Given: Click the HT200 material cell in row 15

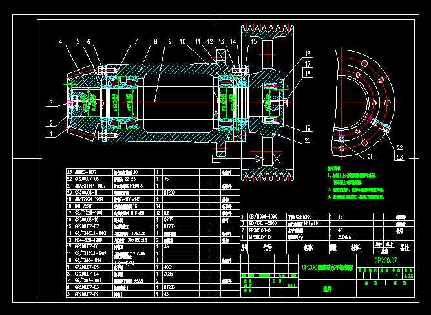Looking at the screenshot, I should coord(169,226).
